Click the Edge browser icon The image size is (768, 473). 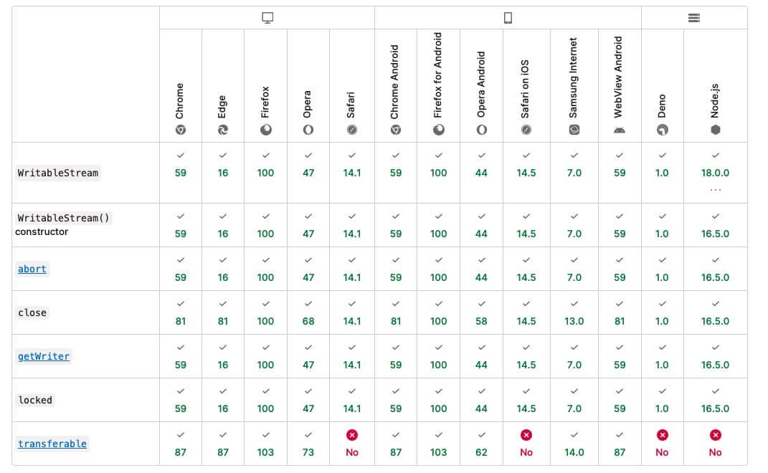point(223,130)
